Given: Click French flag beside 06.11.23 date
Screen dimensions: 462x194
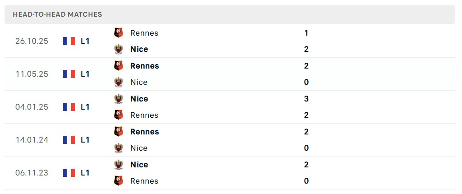Looking at the screenshot, I should point(69,173).
